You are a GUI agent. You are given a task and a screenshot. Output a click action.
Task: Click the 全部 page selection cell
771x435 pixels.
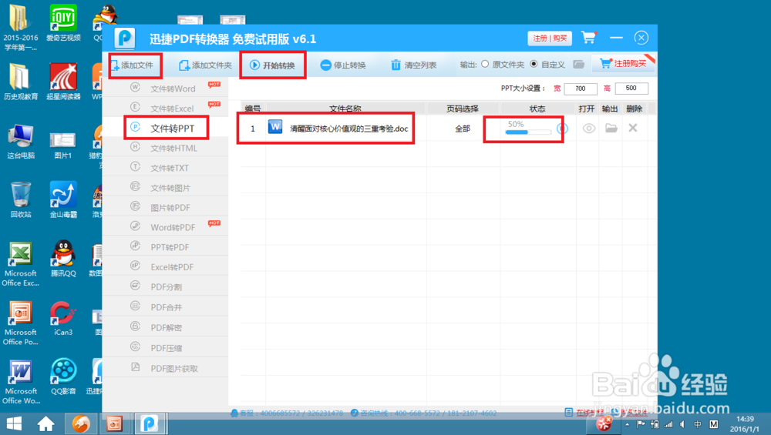tap(462, 129)
